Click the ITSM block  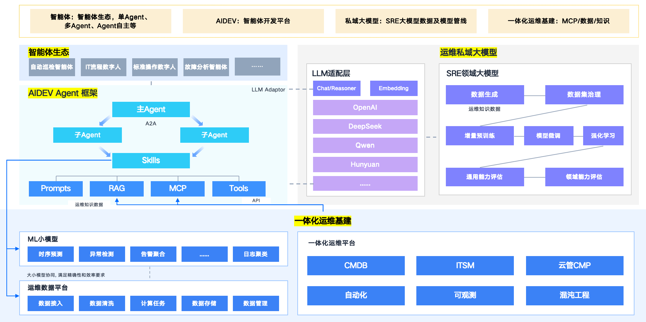click(x=465, y=266)
